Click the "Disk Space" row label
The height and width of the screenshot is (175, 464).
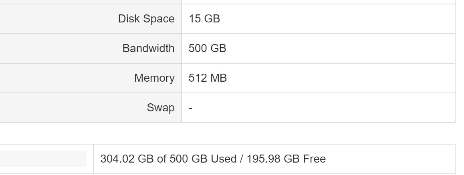pos(146,19)
